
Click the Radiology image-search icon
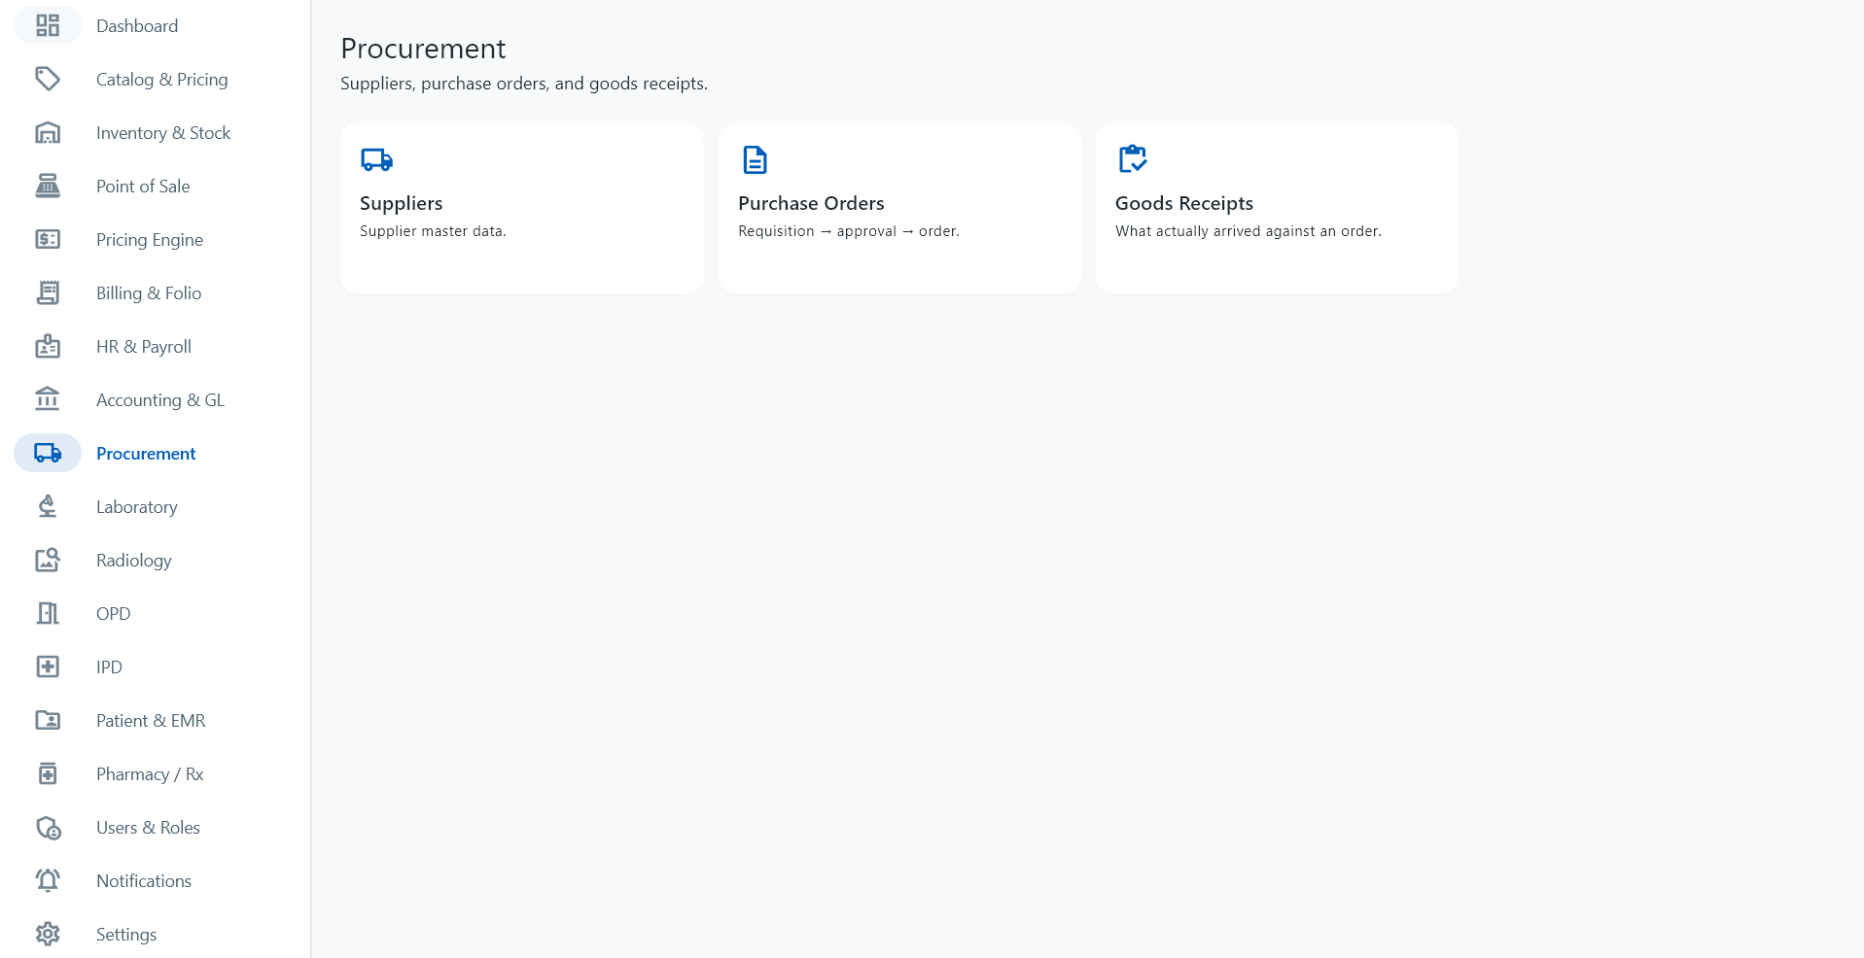[48, 560]
